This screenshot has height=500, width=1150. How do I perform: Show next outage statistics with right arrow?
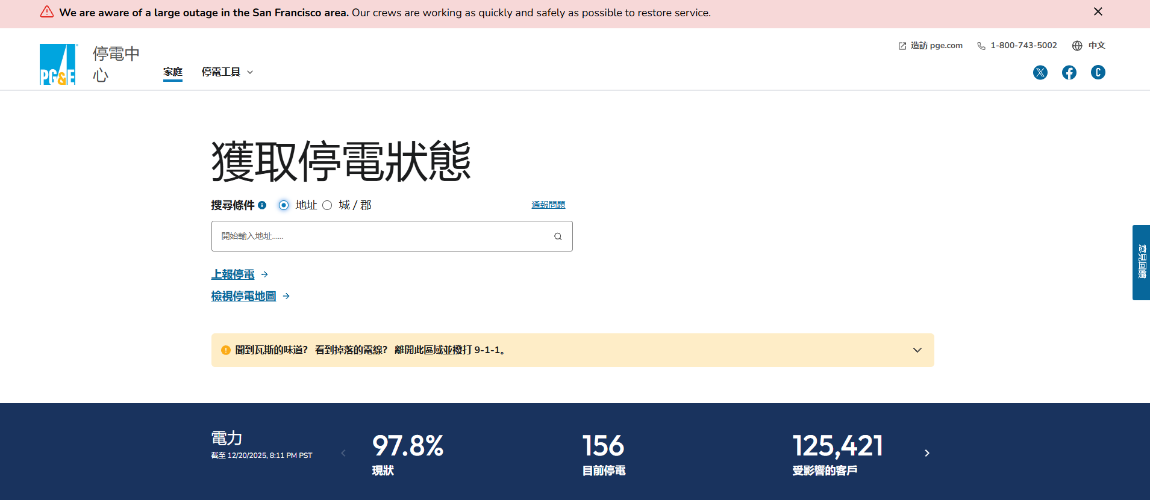tap(927, 453)
